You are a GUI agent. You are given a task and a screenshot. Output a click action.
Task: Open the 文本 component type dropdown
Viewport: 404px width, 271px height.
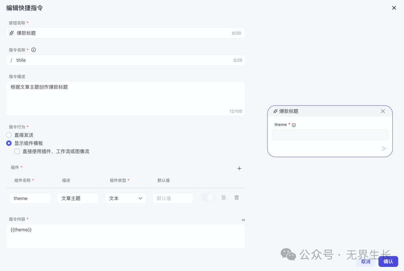pos(125,198)
